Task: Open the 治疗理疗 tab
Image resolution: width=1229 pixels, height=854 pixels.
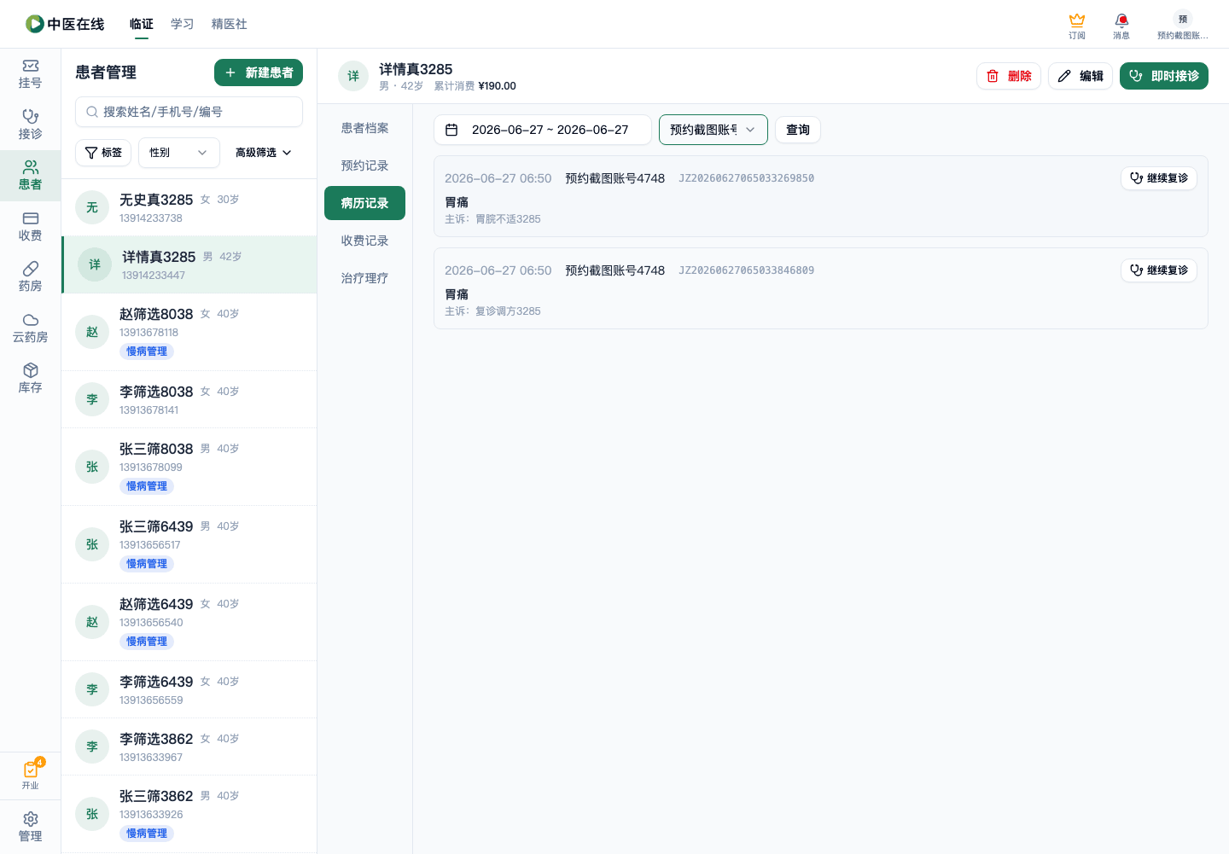Action: click(x=364, y=278)
